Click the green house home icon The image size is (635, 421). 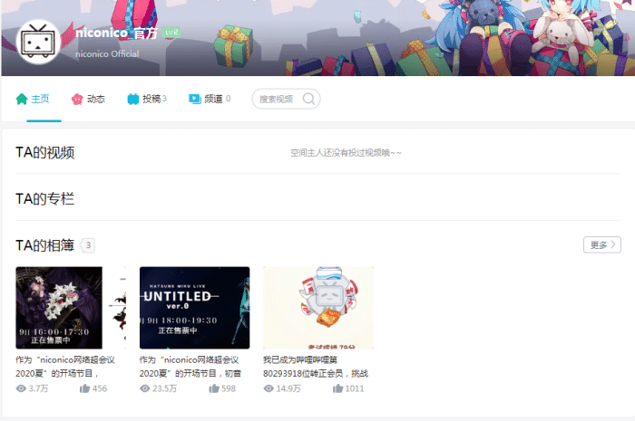pyautogui.click(x=22, y=99)
